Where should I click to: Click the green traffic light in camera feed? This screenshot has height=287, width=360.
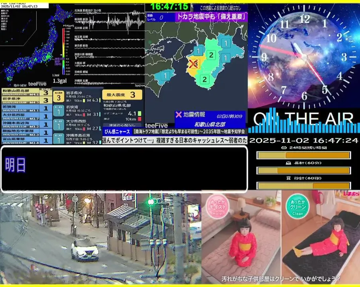[150, 202]
